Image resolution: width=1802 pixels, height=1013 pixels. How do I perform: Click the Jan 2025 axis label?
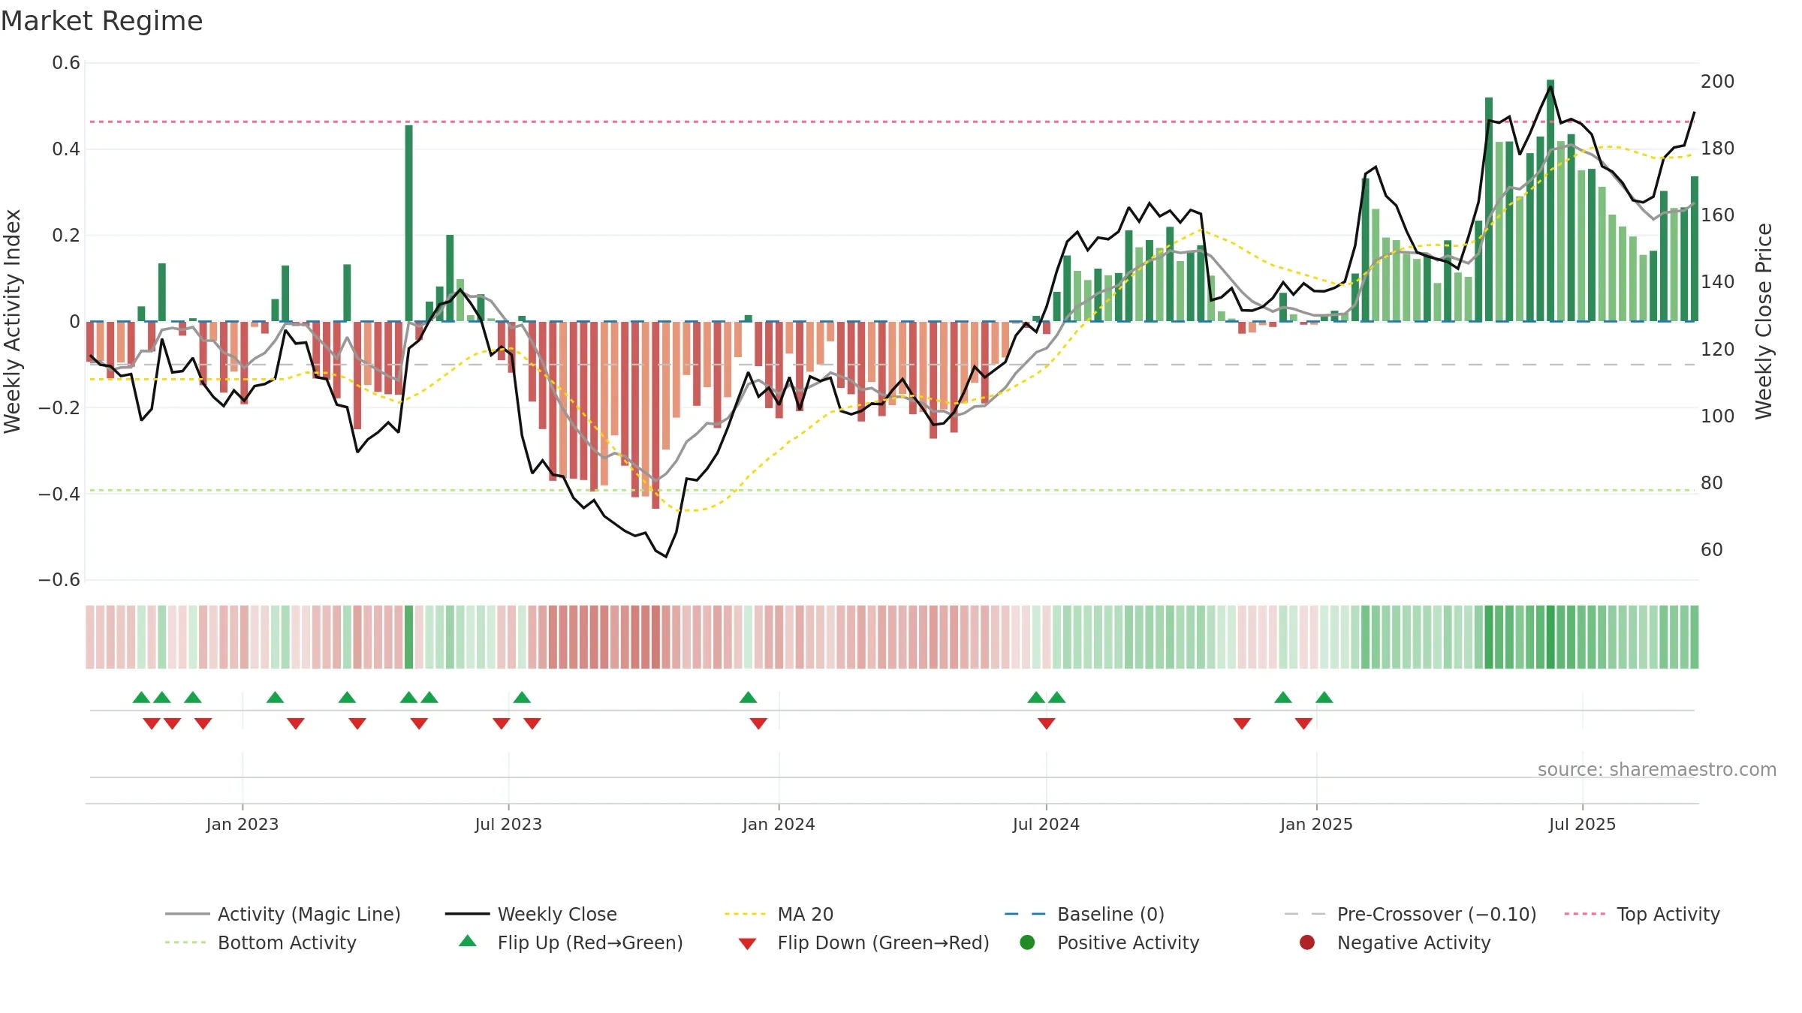point(1316,824)
